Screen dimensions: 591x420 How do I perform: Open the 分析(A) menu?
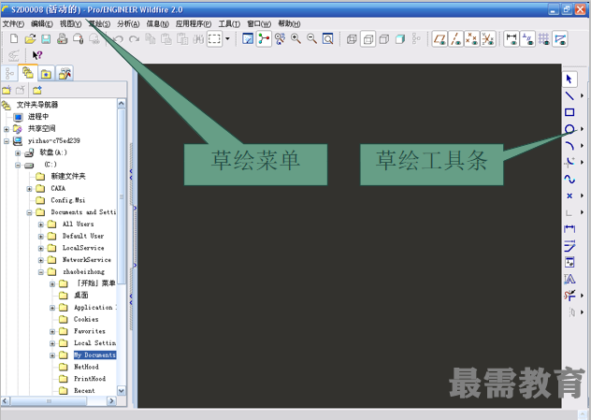point(128,23)
